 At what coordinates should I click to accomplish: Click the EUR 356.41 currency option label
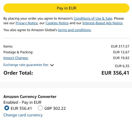pos(21,108)
